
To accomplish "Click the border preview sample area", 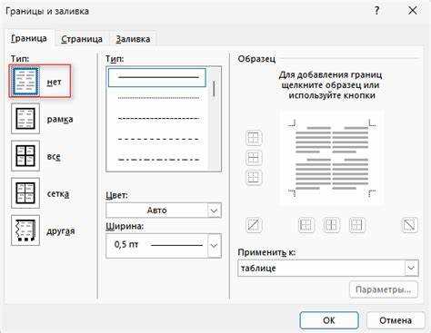I will [332, 158].
